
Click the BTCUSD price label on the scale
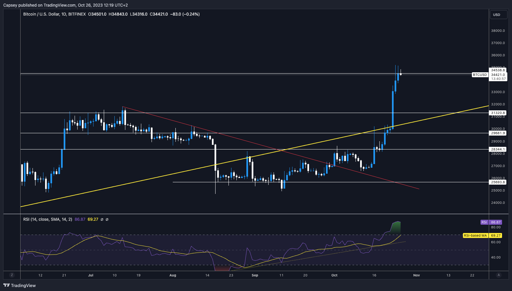[x=480, y=75]
